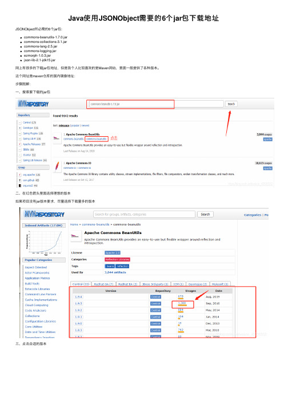Open the Date and Time Utilities category
288x408 pixels.
point(40,332)
